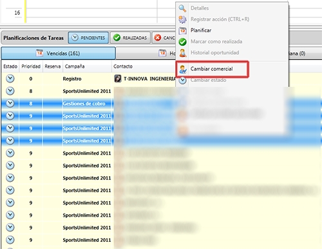
Task: Click SportsUnlimited 2011 in the unhighlighted priority 8 row
Action: [x=87, y=91]
